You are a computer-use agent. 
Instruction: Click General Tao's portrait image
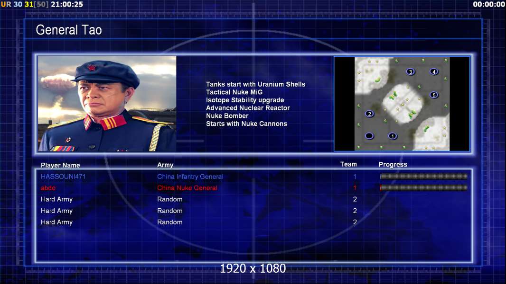click(x=107, y=104)
